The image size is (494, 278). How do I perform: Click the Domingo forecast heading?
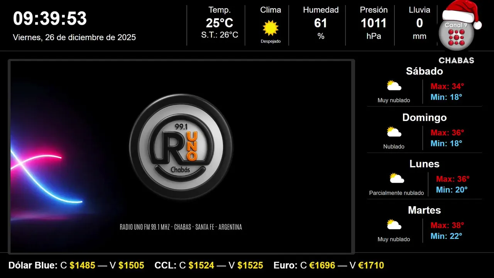[425, 117]
